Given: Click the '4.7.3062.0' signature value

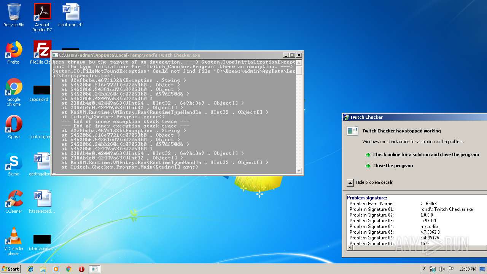Looking at the screenshot, I should pos(430,232).
